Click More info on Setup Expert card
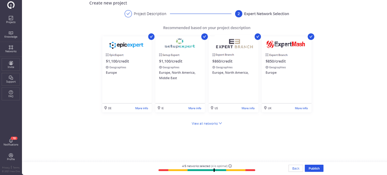387x175 pixels. [195, 108]
